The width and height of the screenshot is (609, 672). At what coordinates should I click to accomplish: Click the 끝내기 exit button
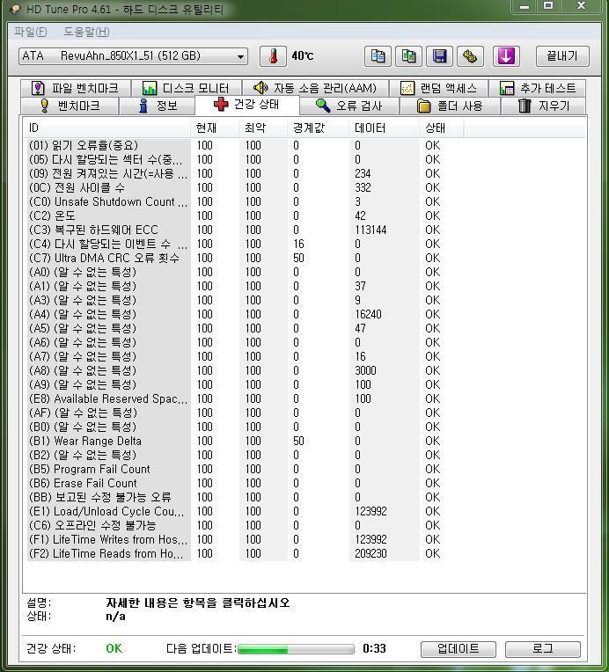click(562, 56)
